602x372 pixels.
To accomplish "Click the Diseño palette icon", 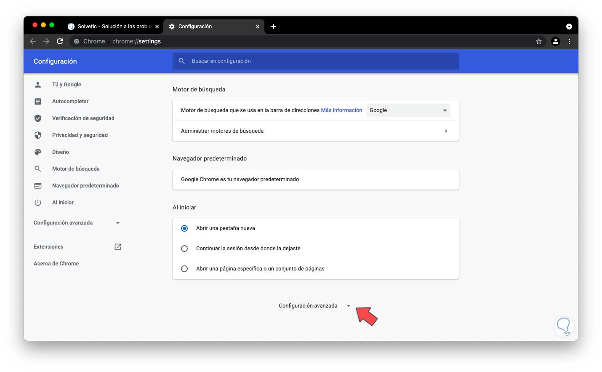I will pyautogui.click(x=38, y=152).
